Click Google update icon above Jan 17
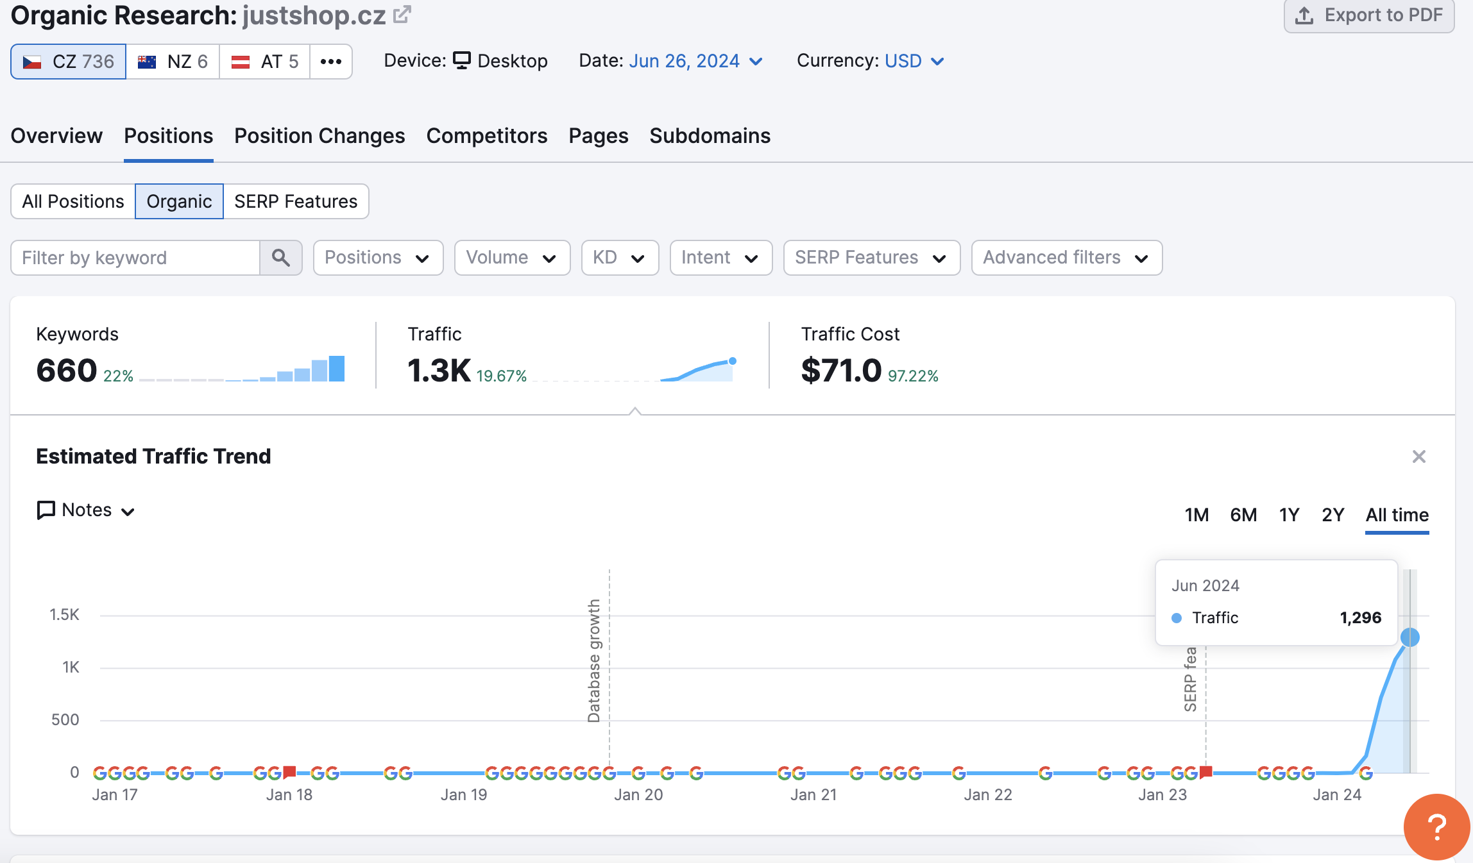Image resolution: width=1473 pixels, height=863 pixels. [x=114, y=773]
